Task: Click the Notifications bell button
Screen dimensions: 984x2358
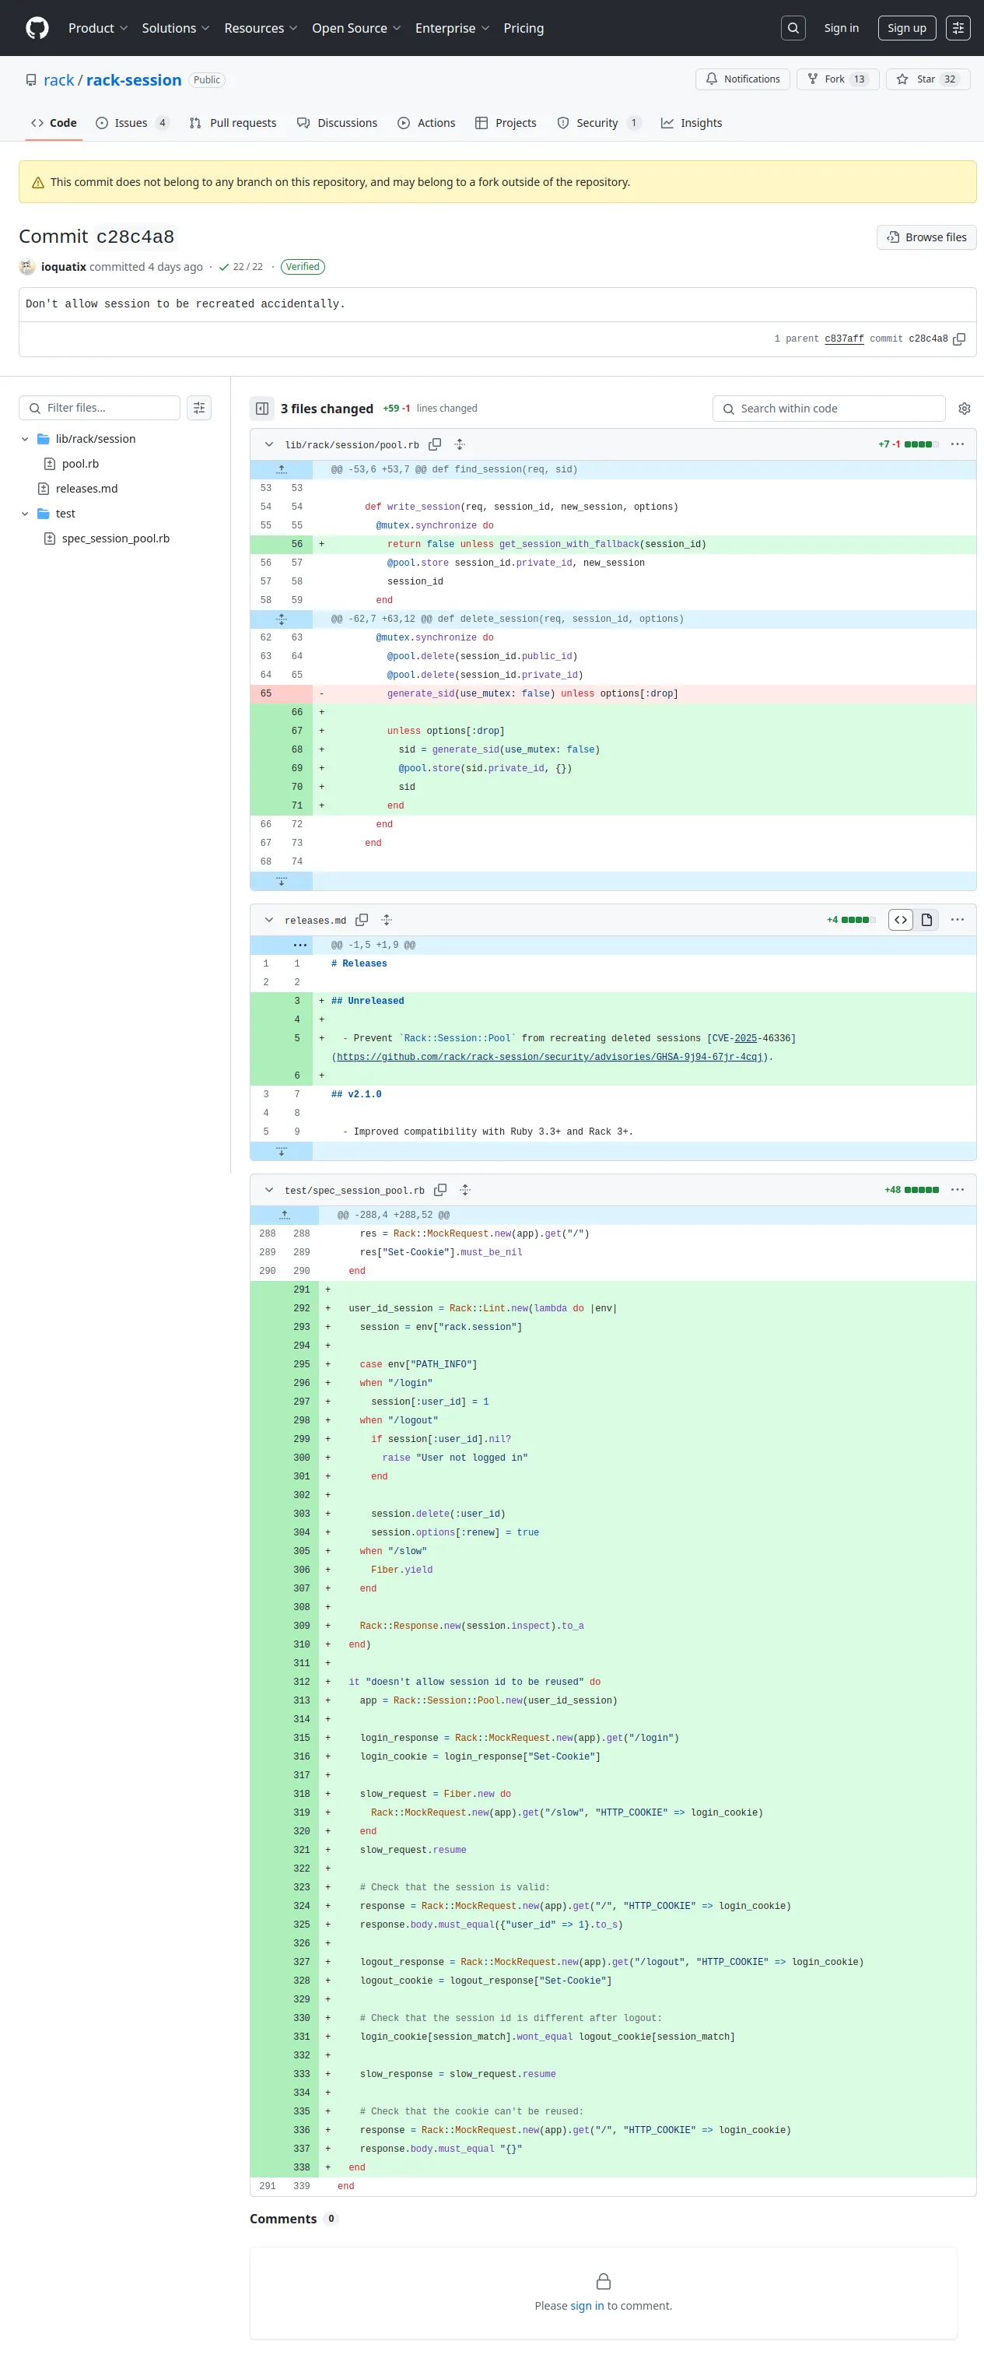Action: [x=742, y=79]
